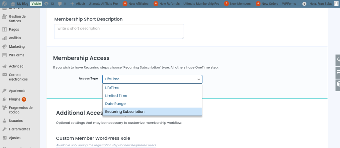Viewport: 340px width, 148px height.
Task: Click the New Affiliates count badge
Action: [x=125, y=4]
